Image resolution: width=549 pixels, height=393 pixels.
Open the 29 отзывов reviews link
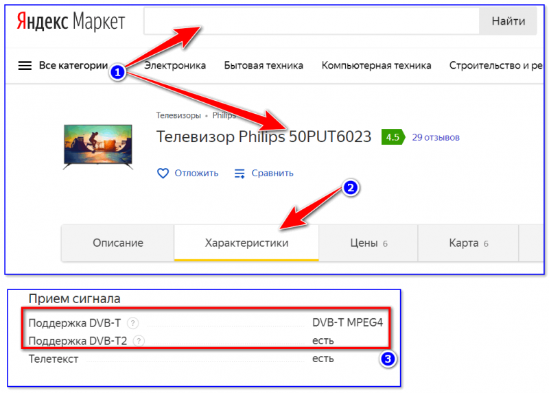point(436,138)
